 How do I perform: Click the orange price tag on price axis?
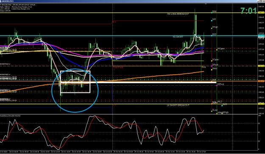coord(261,81)
